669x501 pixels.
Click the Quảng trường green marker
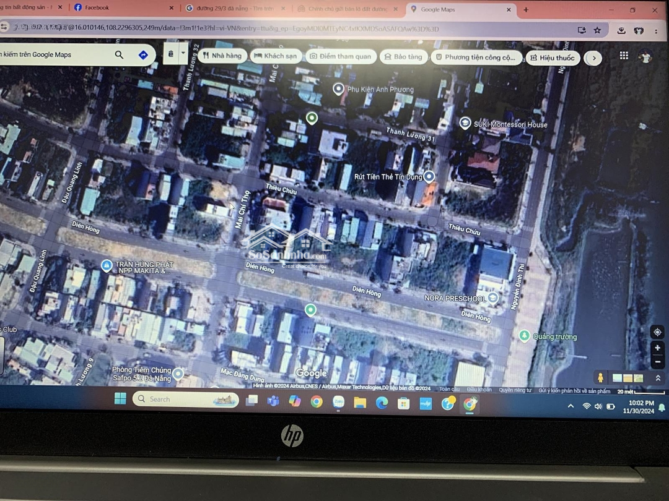[x=525, y=336]
